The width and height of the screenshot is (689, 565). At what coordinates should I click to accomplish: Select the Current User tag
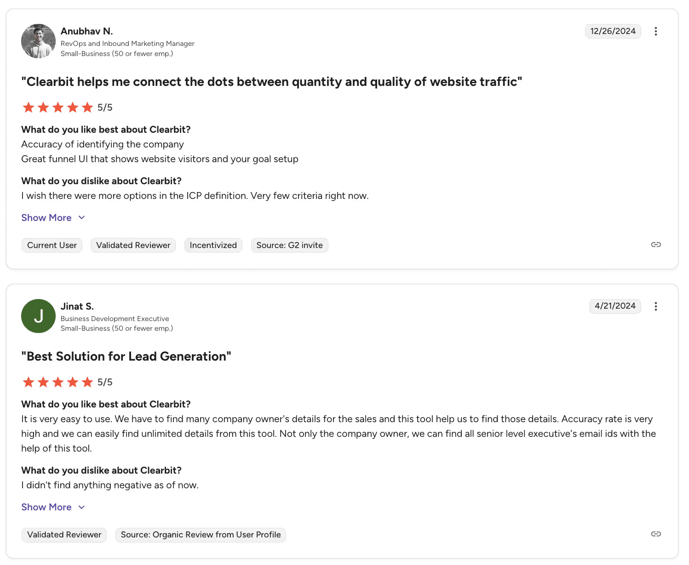point(52,245)
